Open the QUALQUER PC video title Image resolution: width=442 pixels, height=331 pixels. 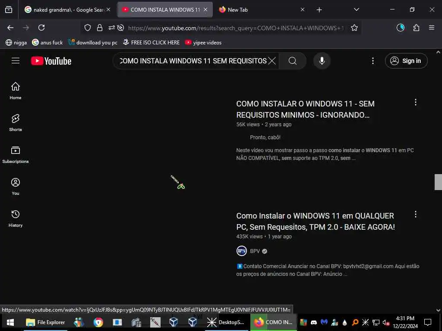(316, 221)
